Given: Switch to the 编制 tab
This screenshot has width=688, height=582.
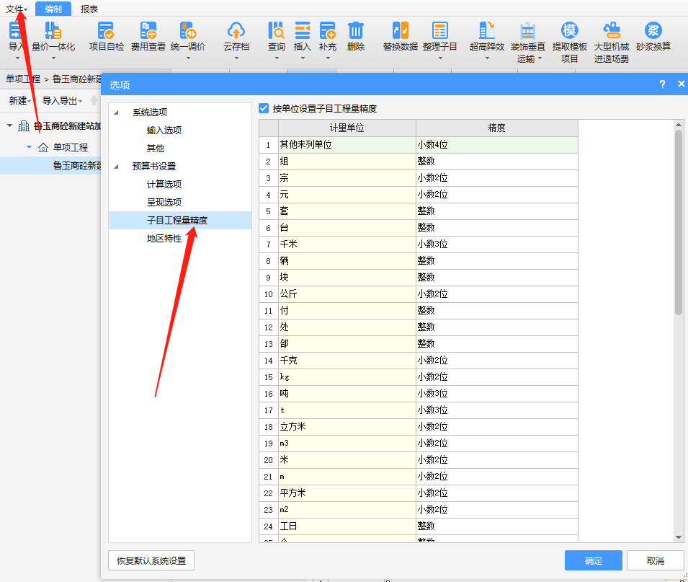Looking at the screenshot, I should pyautogui.click(x=53, y=9).
